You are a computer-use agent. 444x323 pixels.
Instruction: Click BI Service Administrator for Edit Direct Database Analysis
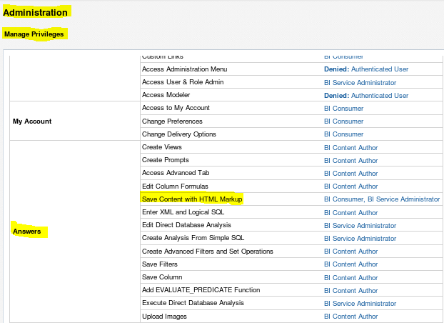360,225
